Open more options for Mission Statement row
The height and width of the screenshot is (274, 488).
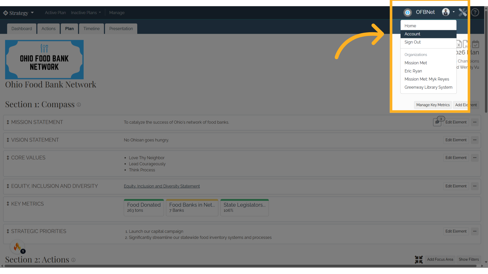(x=475, y=122)
